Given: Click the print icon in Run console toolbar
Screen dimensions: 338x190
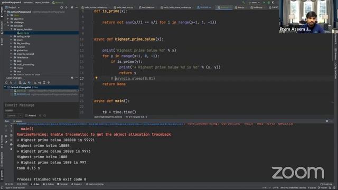Looking at the screenshot, I should coord(11,144).
